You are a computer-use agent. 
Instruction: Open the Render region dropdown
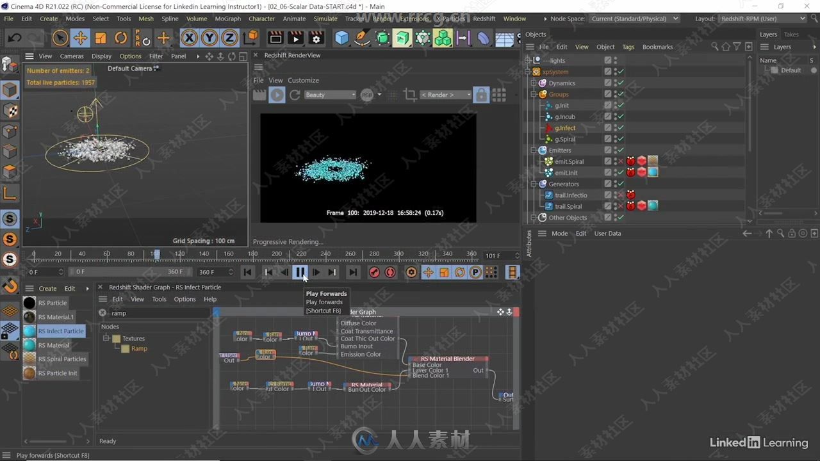point(446,95)
